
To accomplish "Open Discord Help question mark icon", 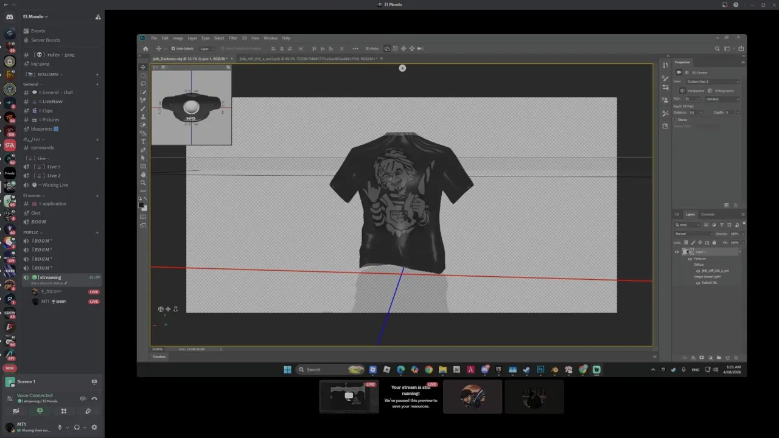I will pyautogui.click(x=736, y=4).
